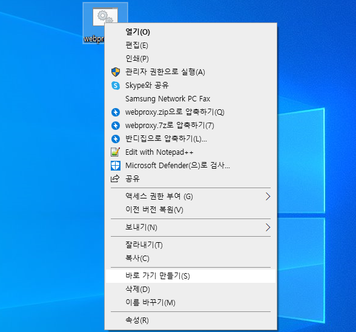The image size is (356, 332).
Task: Choose 삭제(D) to delete the file
Action: (191, 290)
